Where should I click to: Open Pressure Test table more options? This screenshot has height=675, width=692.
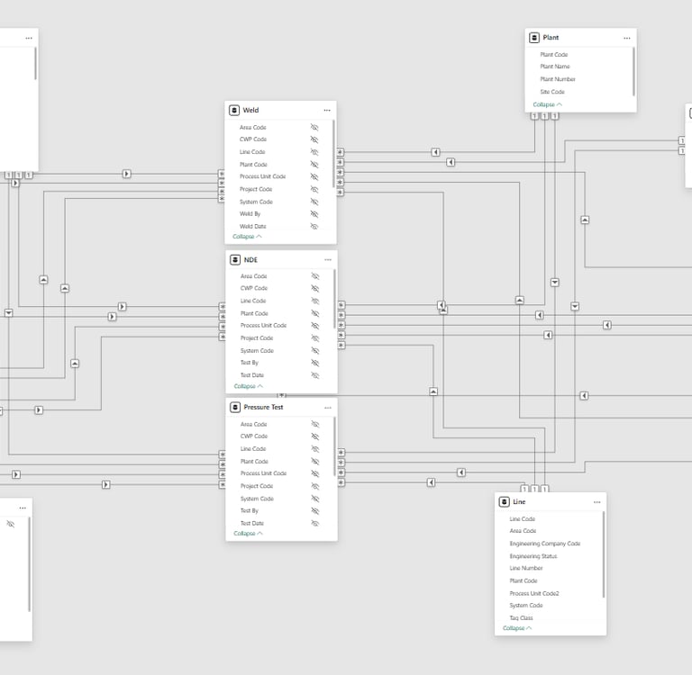[328, 408]
